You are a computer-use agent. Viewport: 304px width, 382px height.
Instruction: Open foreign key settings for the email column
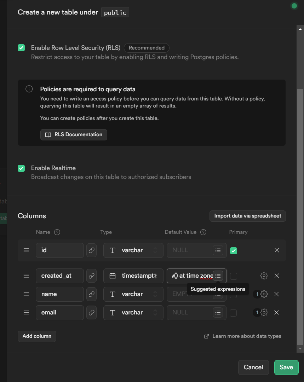pyautogui.click(x=91, y=312)
